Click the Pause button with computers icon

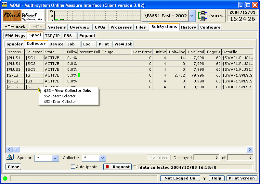211,16
